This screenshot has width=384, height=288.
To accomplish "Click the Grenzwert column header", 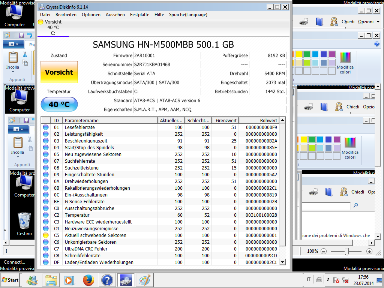I will coord(225,120).
